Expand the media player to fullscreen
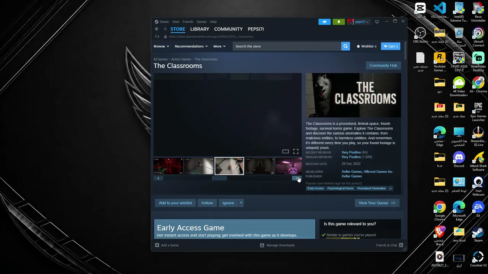Screen dimensions: 488x274 pos(296,151)
